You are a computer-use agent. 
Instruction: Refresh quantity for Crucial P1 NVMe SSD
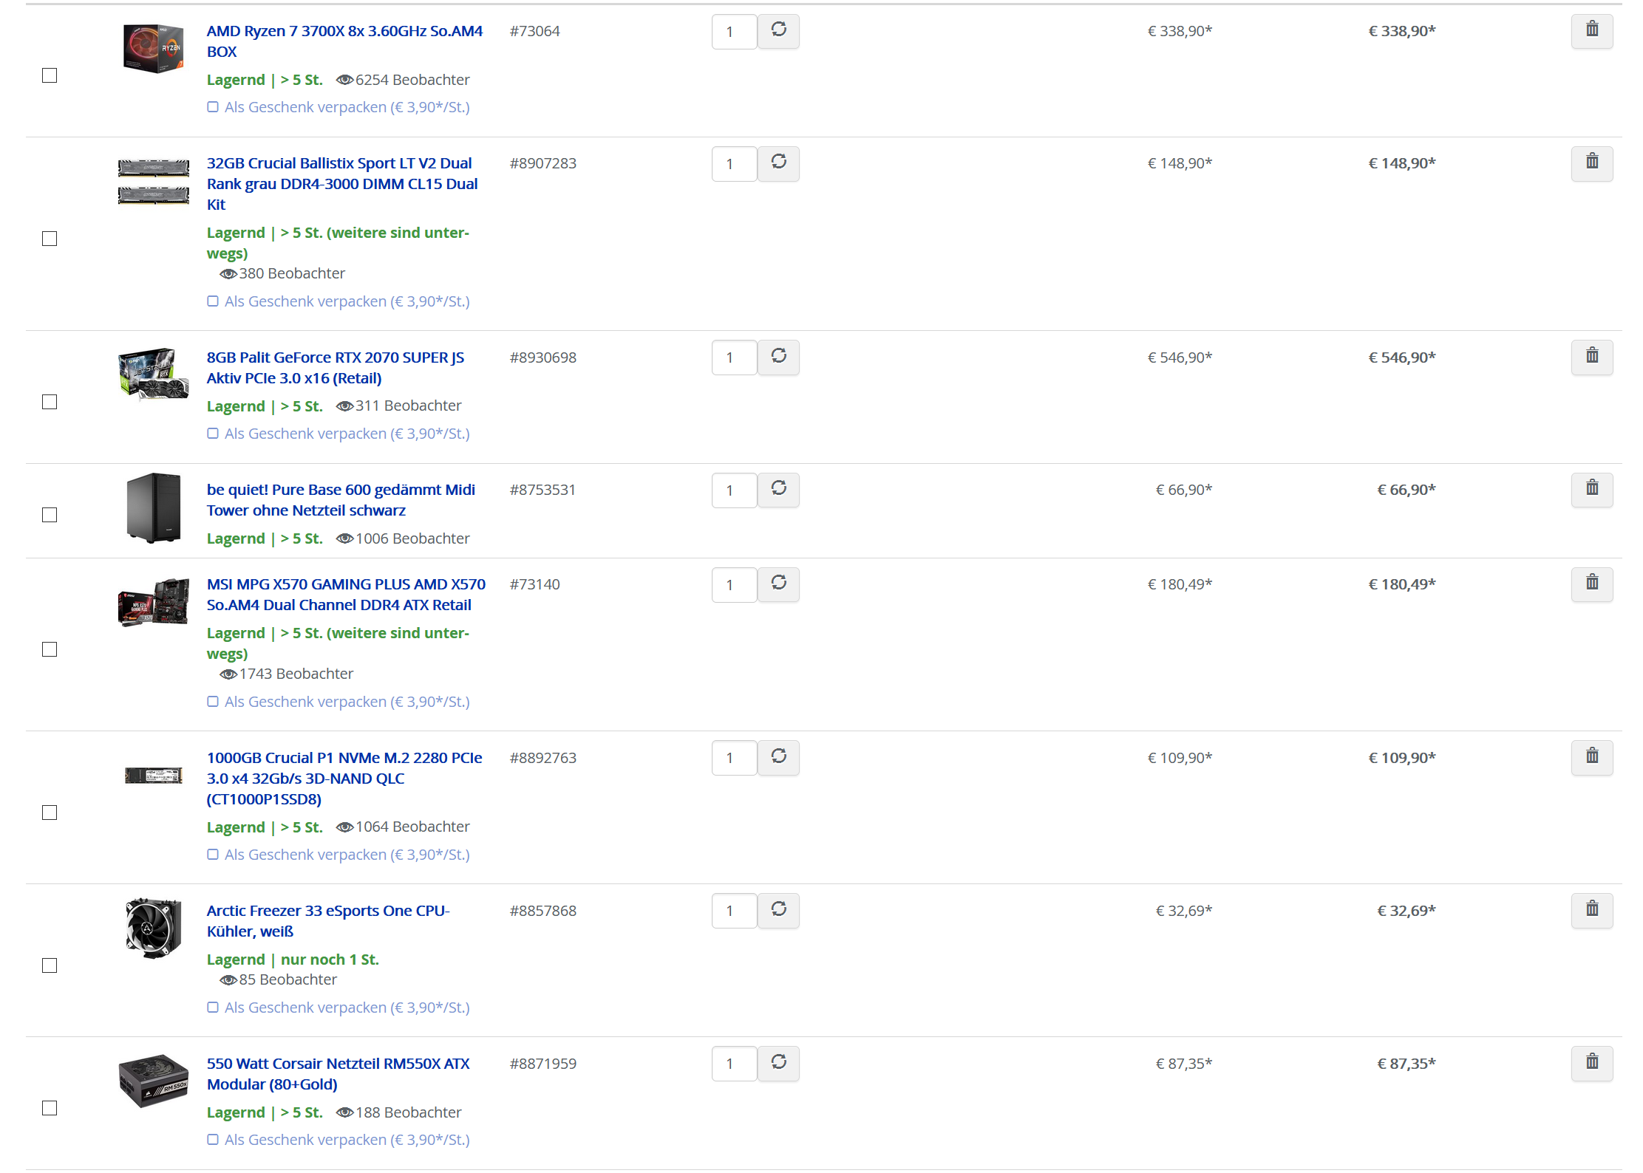779,758
